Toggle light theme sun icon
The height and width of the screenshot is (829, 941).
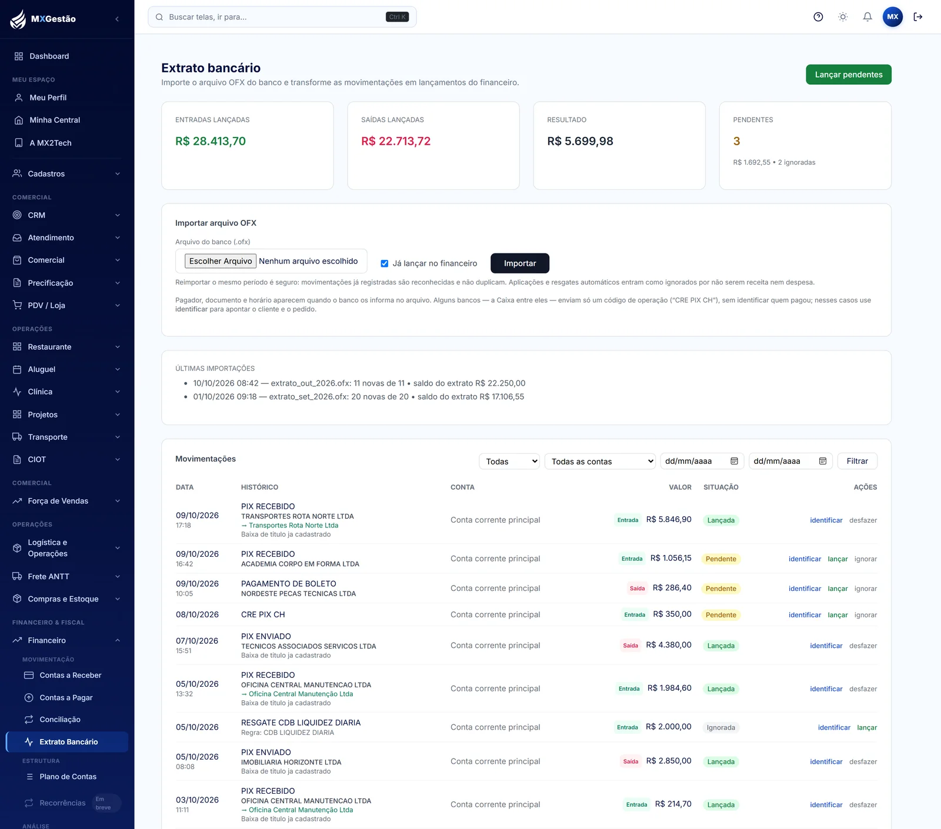pos(843,17)
